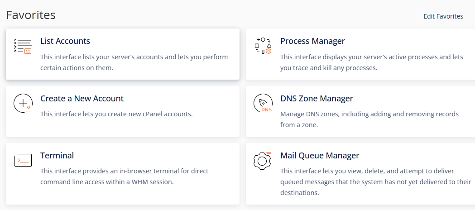Launch Terminal via its title text
The width and height of the screenshot is (475, 210).
[x=57, y=156]
